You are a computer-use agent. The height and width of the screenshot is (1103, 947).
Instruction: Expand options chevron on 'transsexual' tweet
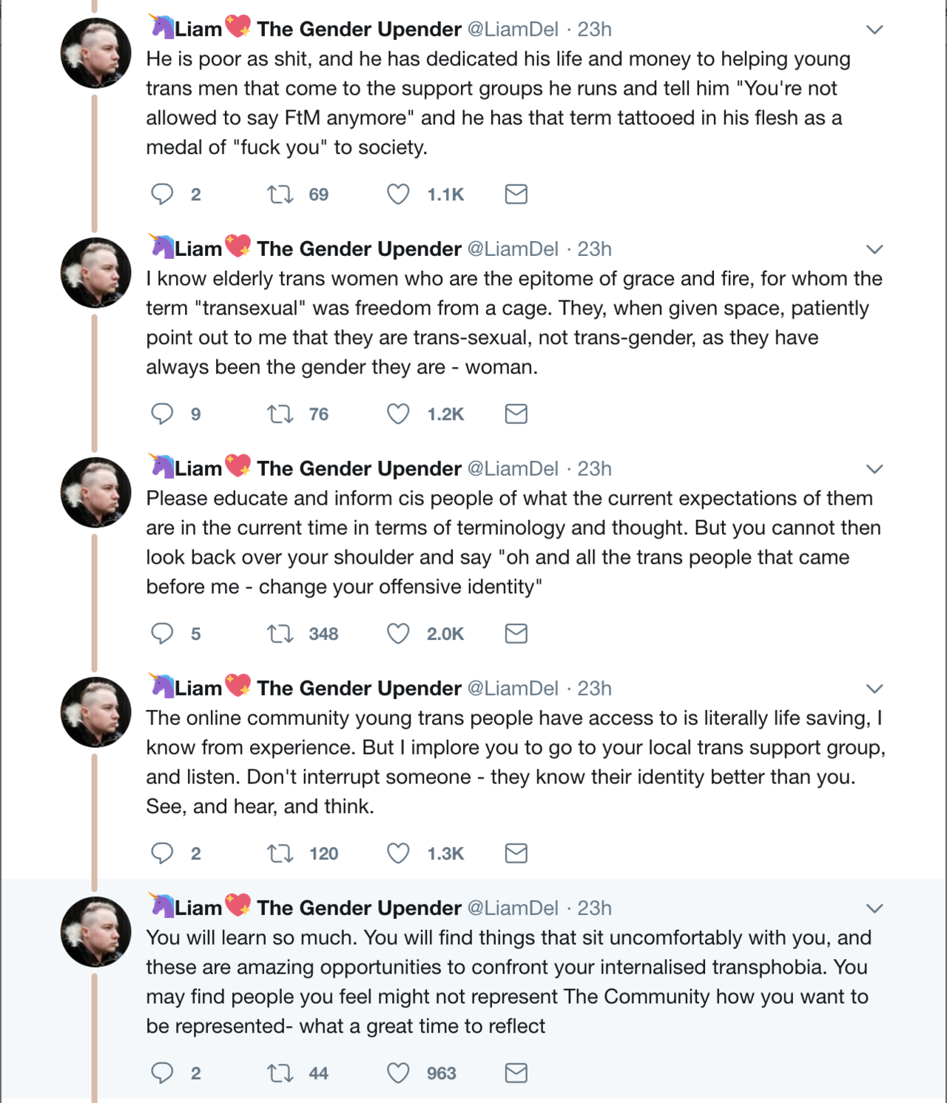(x=874, y=249)
